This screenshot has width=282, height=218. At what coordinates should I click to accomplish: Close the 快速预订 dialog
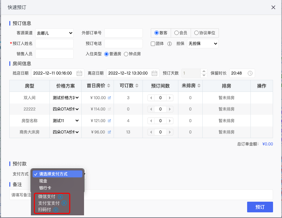(273, 7)
